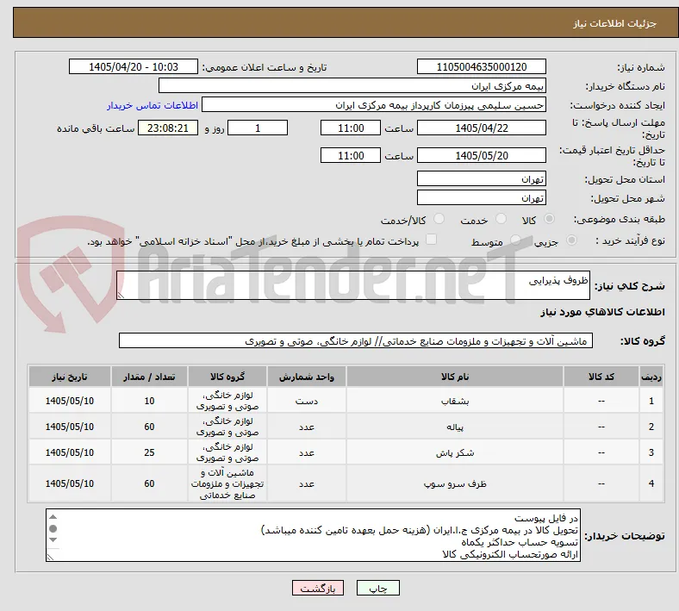The width and height of the screenshot is (679, 611).
Task: Click the quantity 25 cell for شکر پاش
Action: pyautogui.click(x=149, y=453)
